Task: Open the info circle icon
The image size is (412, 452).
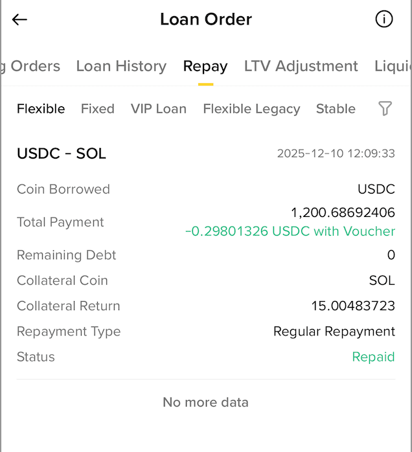Action: point(384,19)
